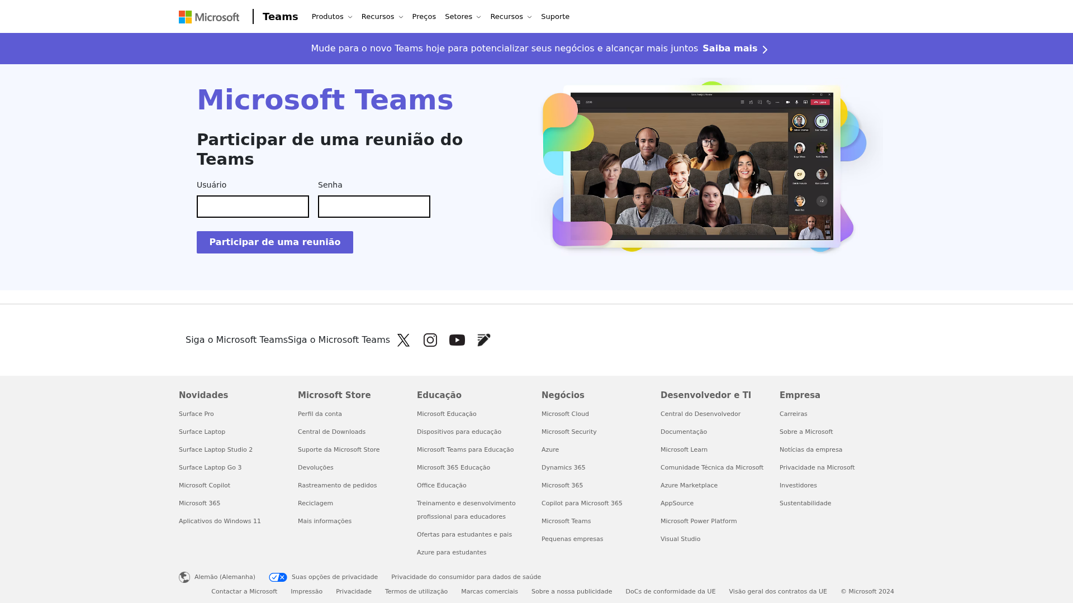Open Central de Downloads link

[331, 432]
